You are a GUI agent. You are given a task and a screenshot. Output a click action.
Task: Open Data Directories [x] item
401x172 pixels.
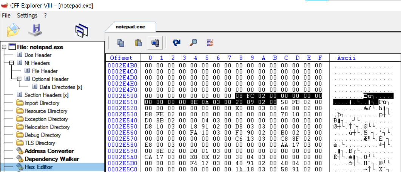coord(61,87)
